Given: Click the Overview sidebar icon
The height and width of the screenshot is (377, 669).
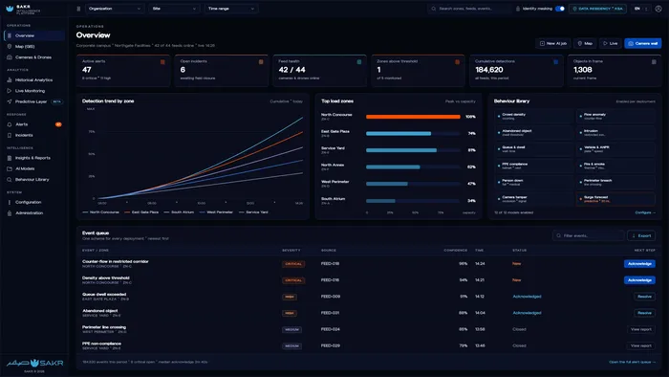Looking at the screenshot, I should (x=10, y=35).
